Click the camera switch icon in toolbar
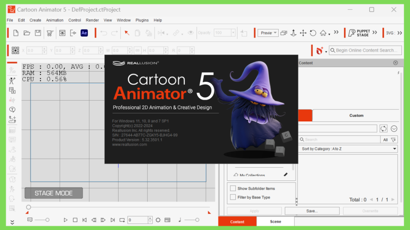 coord(284,33)
